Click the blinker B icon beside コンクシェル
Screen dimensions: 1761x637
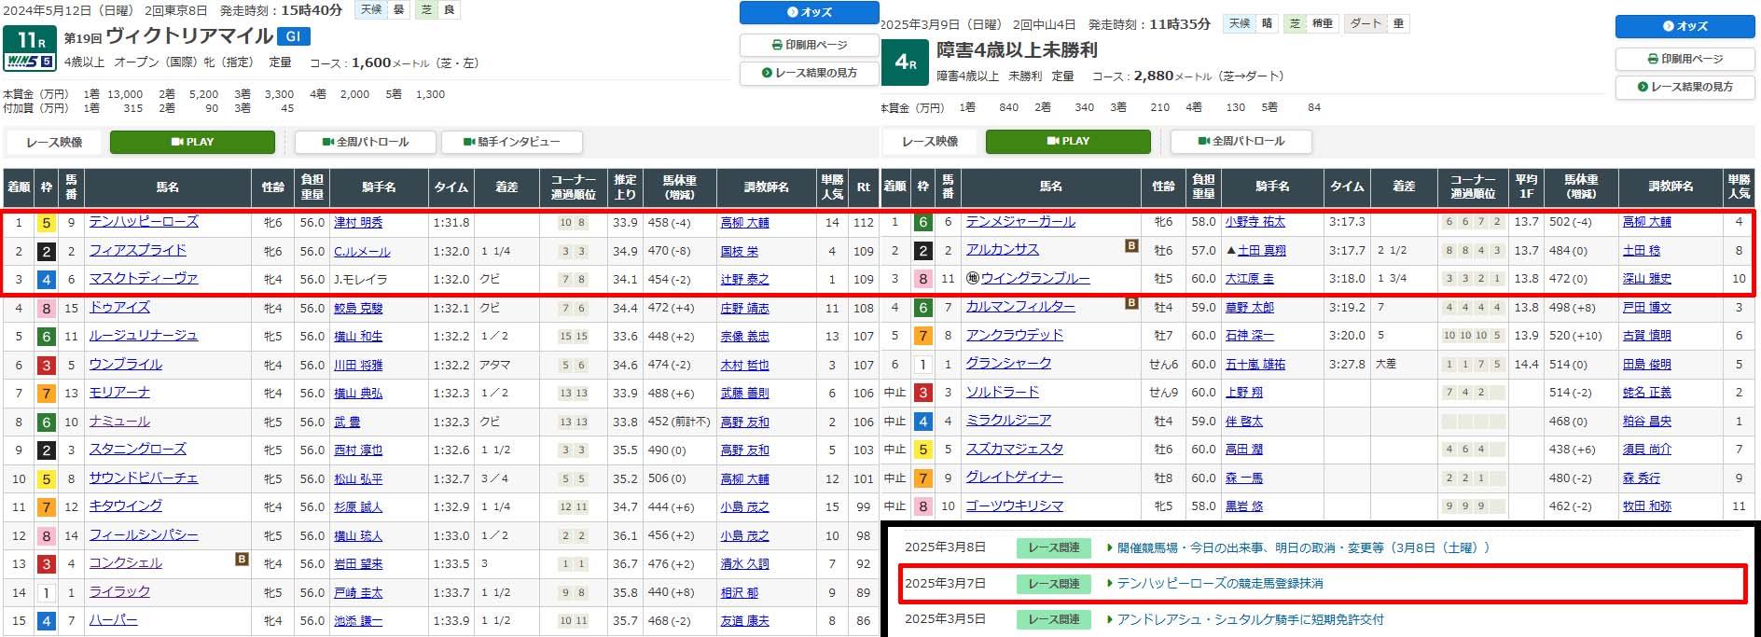pos(242,560)
